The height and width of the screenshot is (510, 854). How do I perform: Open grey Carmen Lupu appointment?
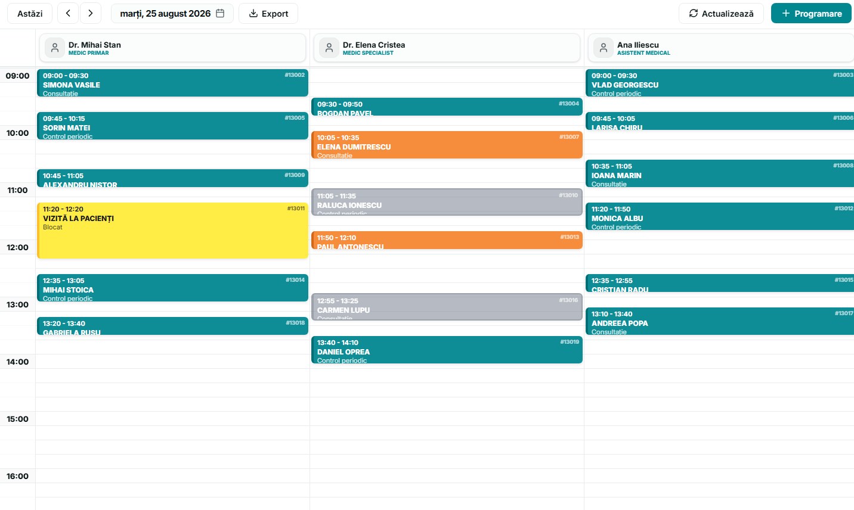(447, 307)
